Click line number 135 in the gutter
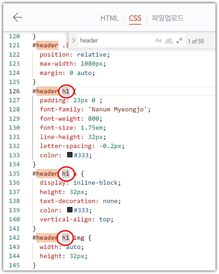 pyautogui.click(x=14, y=174)
